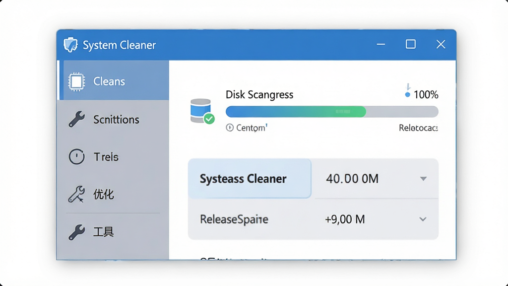Expand the ReleaseSpaiте row chevron
The height and width of the screenshot is (286, 508).
pos(423,219)
